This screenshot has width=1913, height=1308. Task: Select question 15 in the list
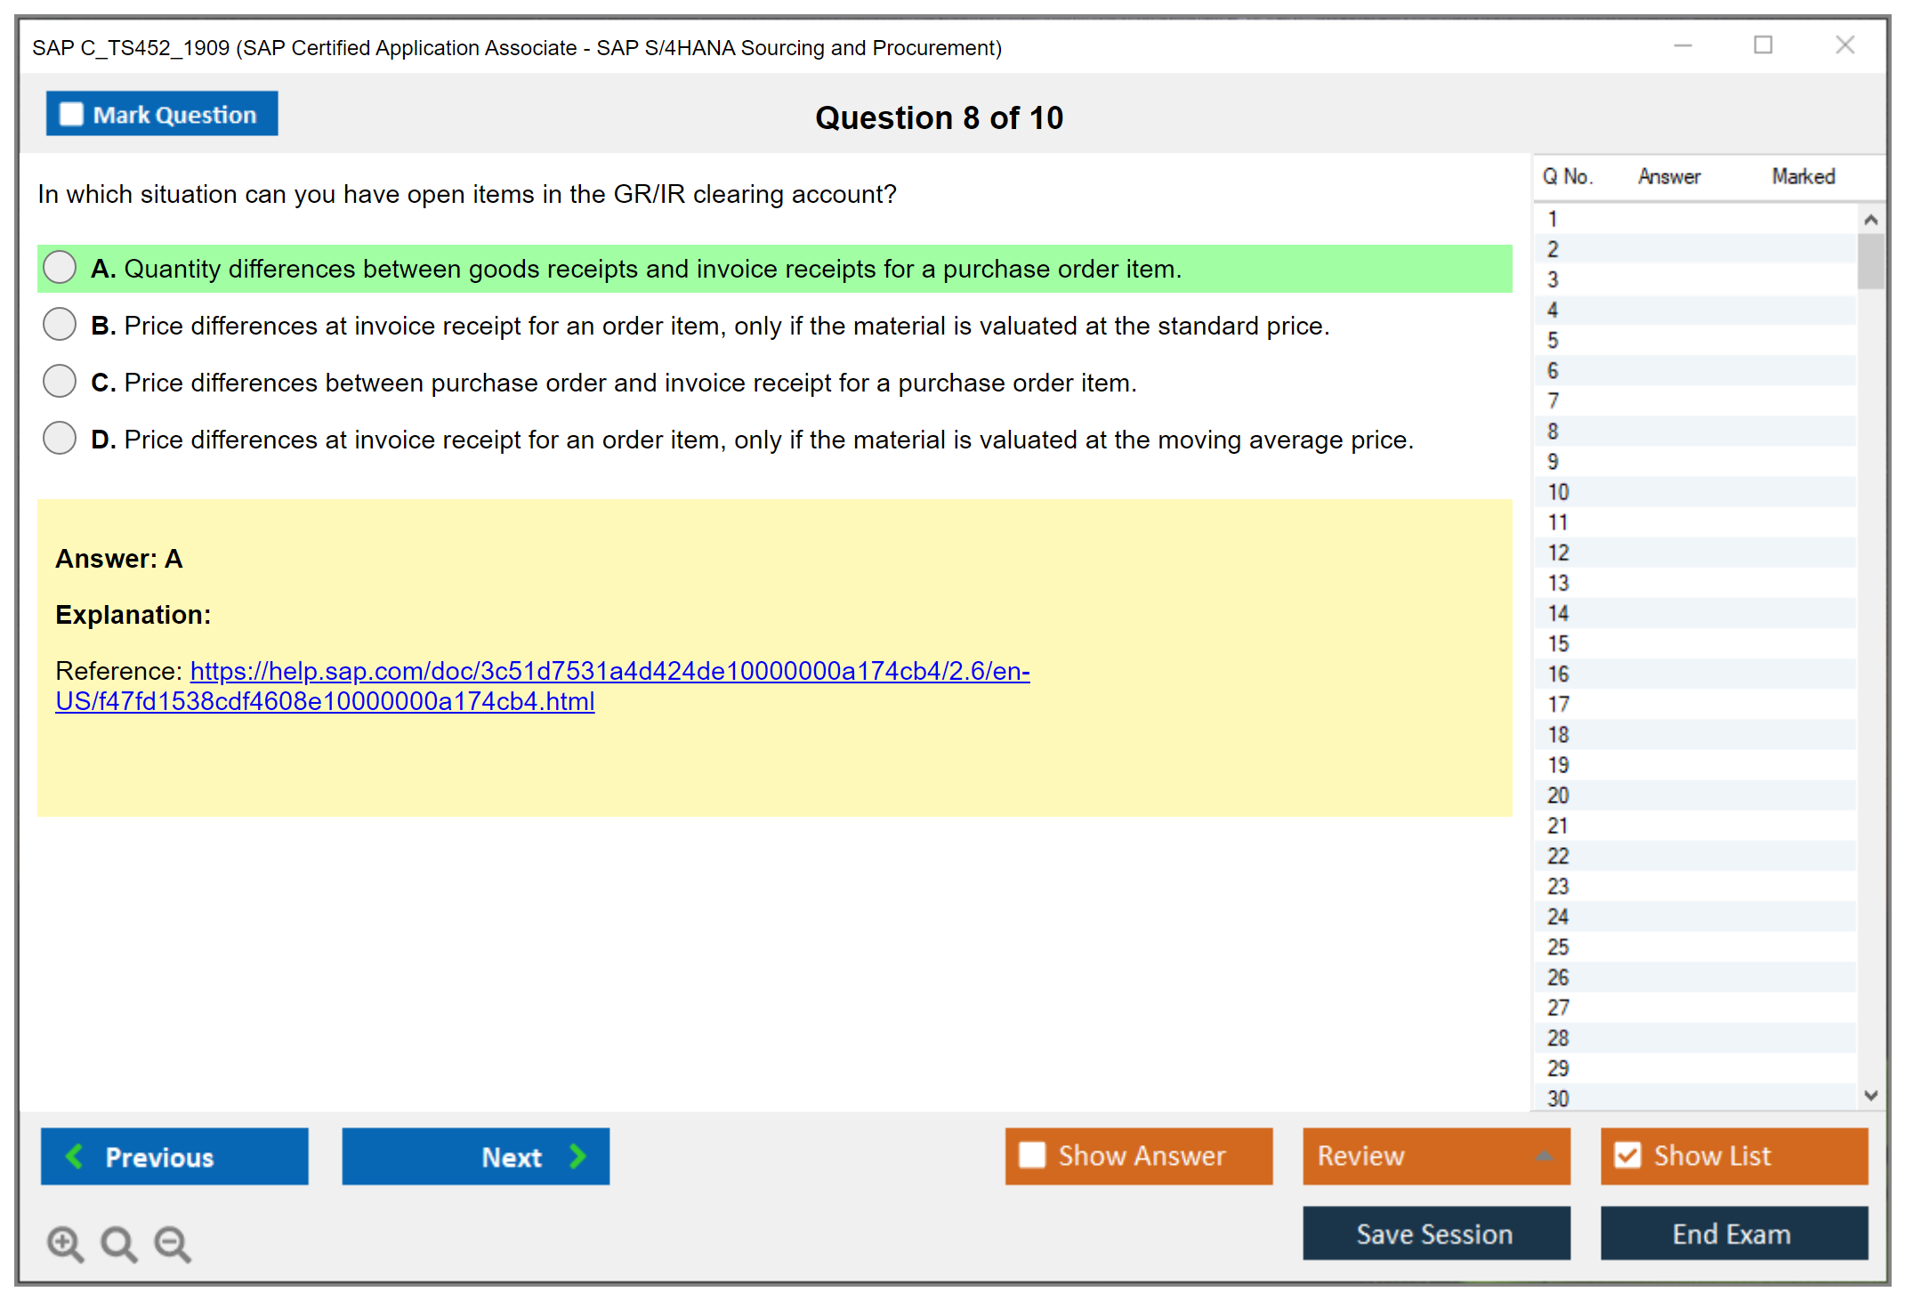(1558, 643)
